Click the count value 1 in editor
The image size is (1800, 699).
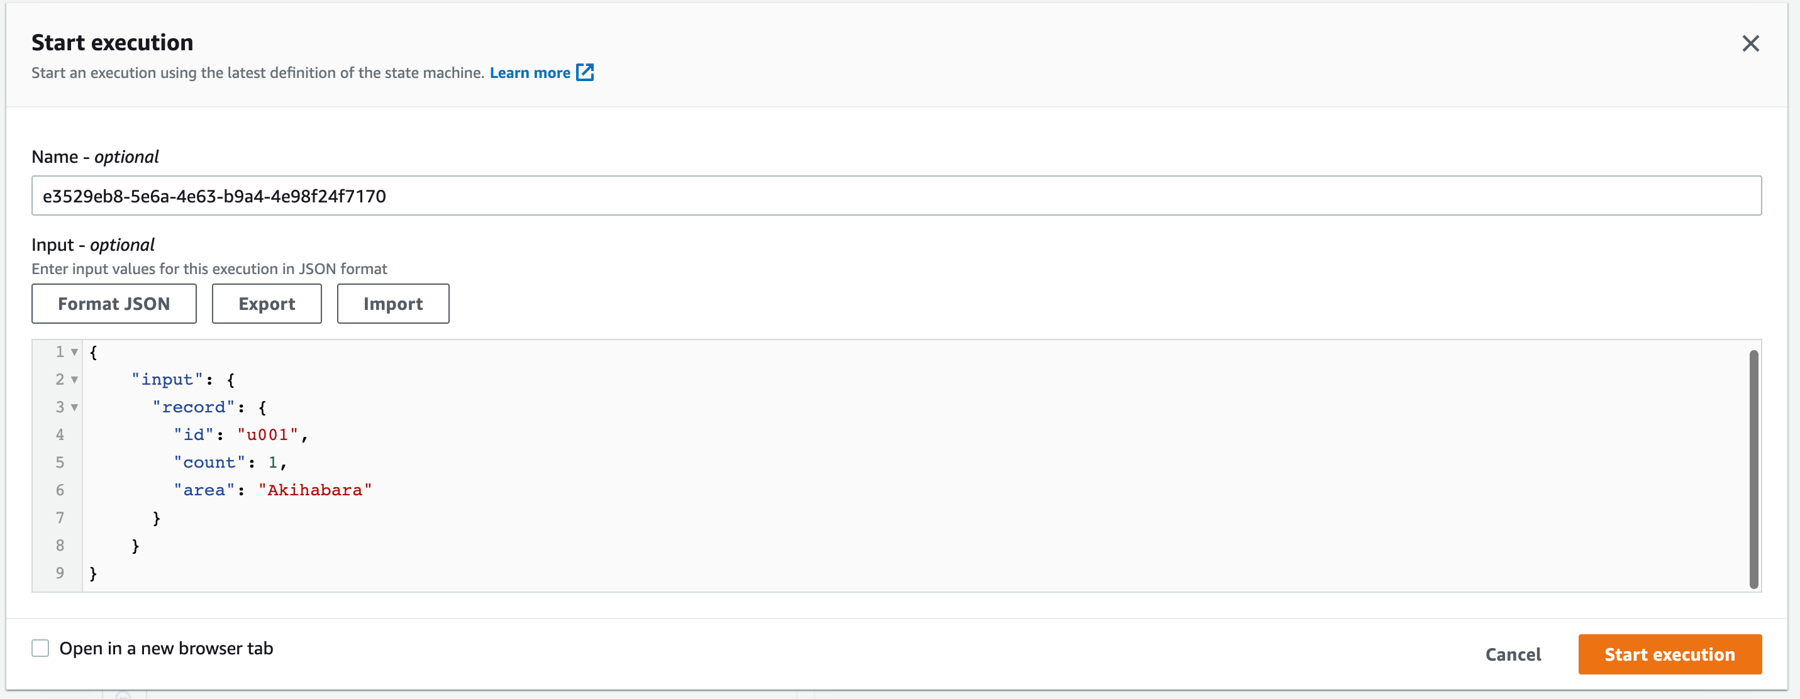[272, 462]
